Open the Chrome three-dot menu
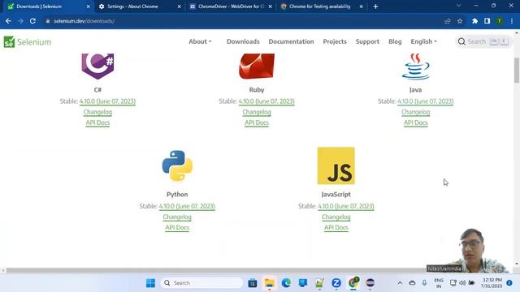520x292 pixels. click(x=512, y=21)
